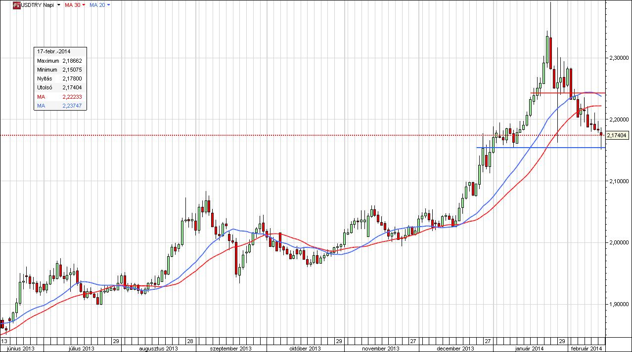Click the day 13 marker on the time axis
This screenshot has width=632, height=352.
coord(3,341)
